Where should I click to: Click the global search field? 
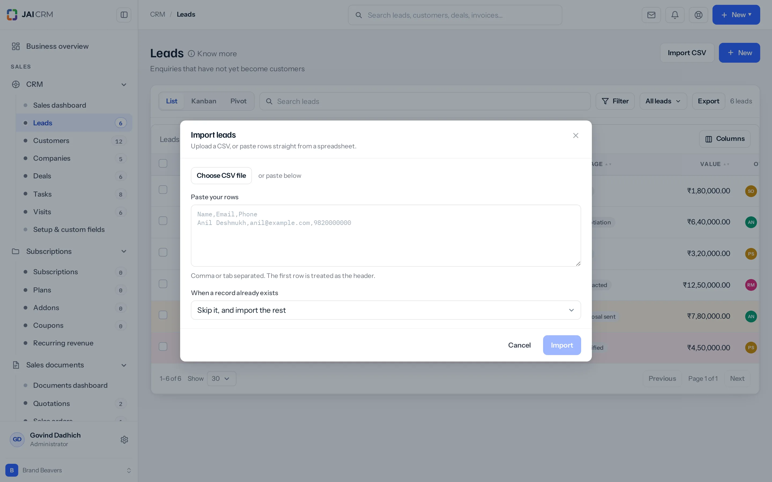click(455, 15)
